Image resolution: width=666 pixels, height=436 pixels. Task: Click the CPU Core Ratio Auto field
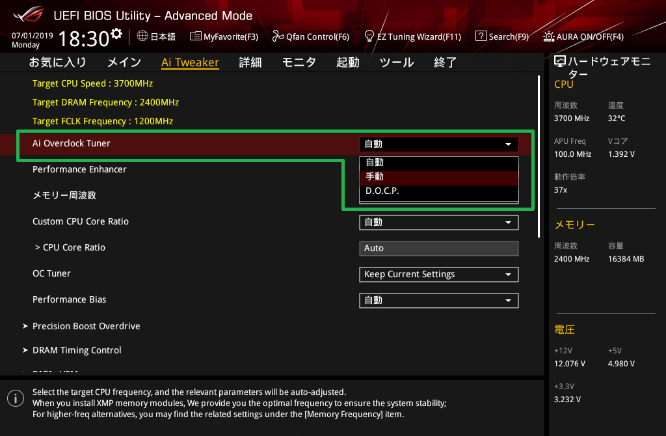point(439,248)
